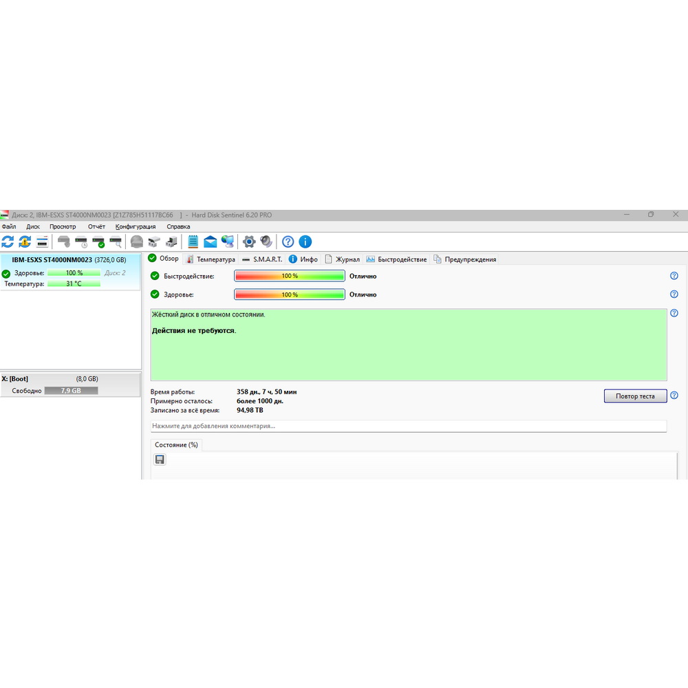Click Отлично next to Быстродействие bar
The image size is (688, 688).
point(363,276)
